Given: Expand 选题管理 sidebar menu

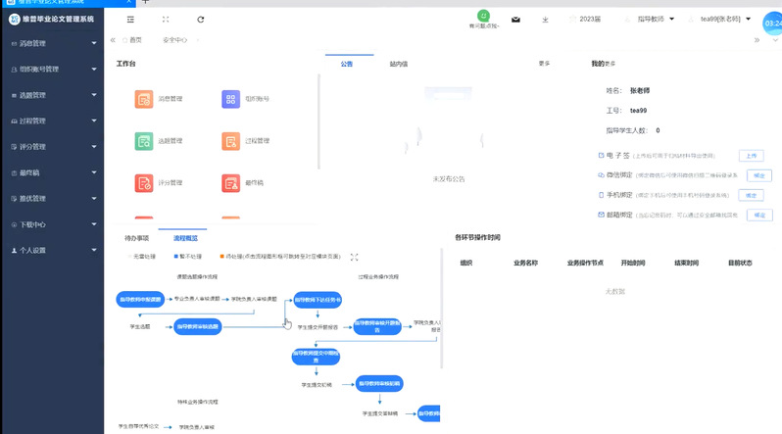Looking at the screenshot, I should click(x=52, y=95).
